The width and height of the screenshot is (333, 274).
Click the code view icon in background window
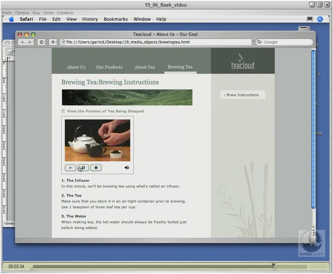(x=10, y=52)
